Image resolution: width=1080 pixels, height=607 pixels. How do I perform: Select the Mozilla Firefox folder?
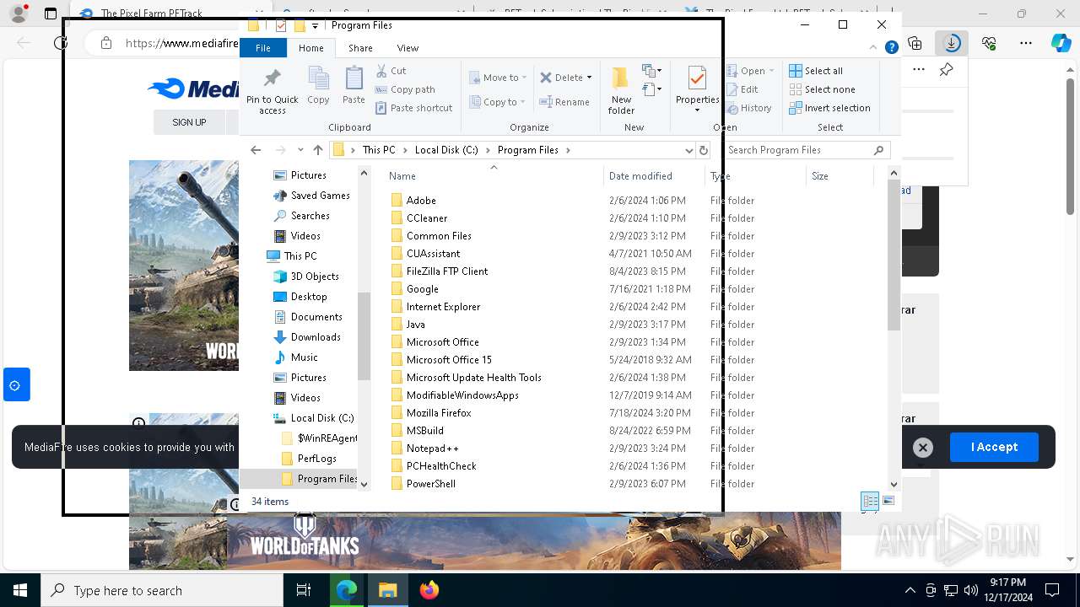click(439, 413)
